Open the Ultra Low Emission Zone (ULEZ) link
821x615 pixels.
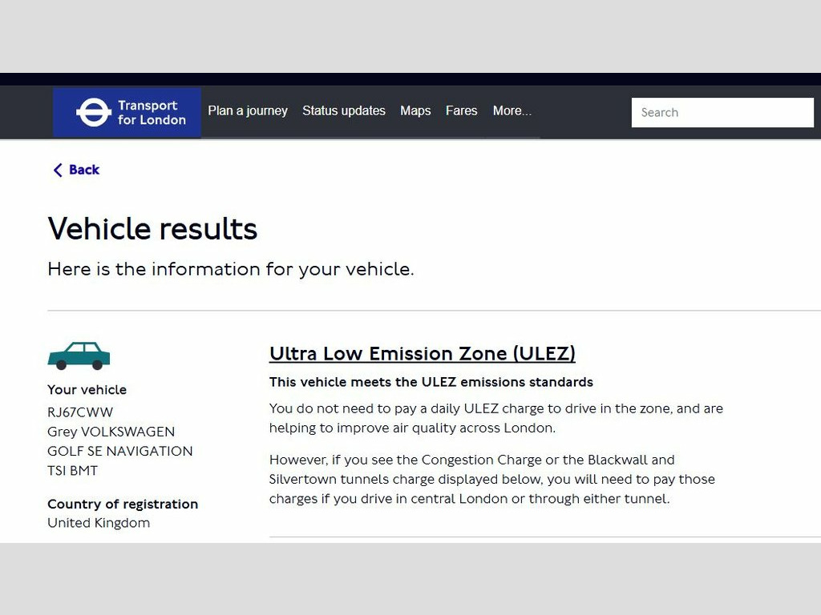(x=423, y=353)
